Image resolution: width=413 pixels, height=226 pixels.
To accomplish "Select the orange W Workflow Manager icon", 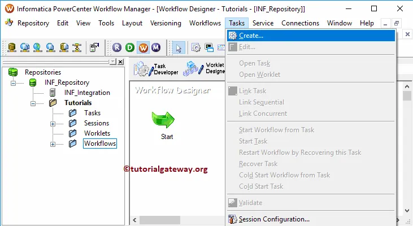I will point(143,47).
